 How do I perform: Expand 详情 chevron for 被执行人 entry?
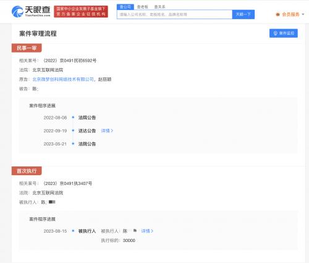pyautogui.click(x=152, y=231)
